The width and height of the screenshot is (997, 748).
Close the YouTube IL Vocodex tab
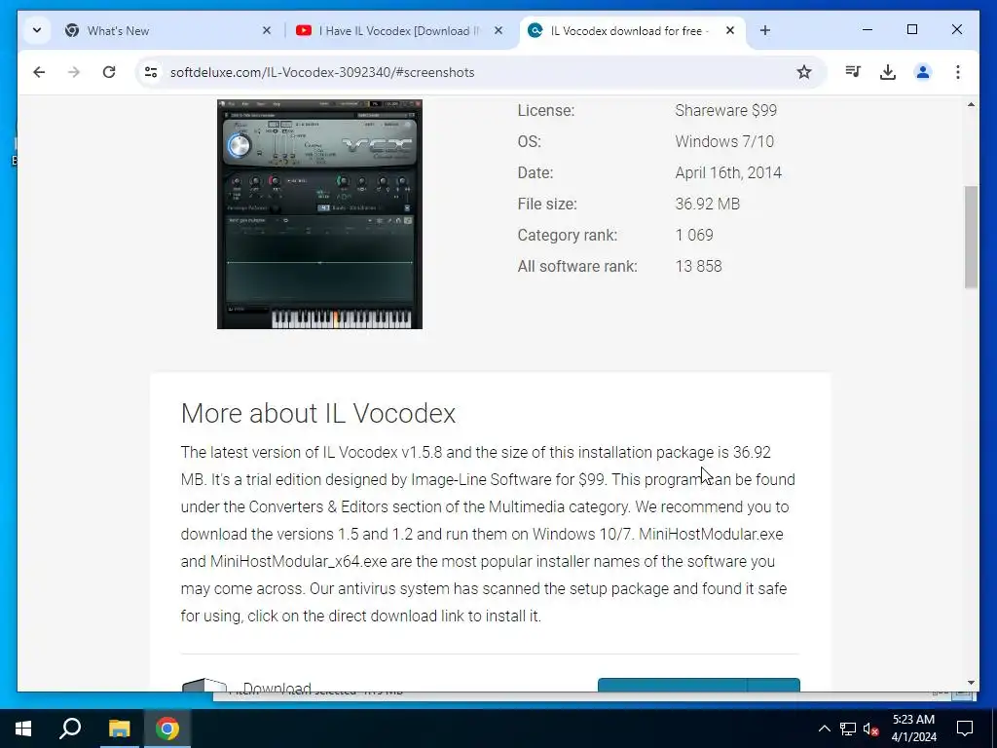[x=498, y=30]
